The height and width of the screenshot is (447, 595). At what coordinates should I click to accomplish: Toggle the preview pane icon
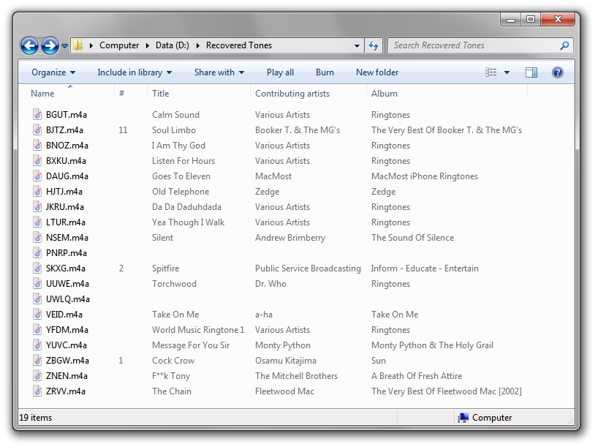point(531,72)
